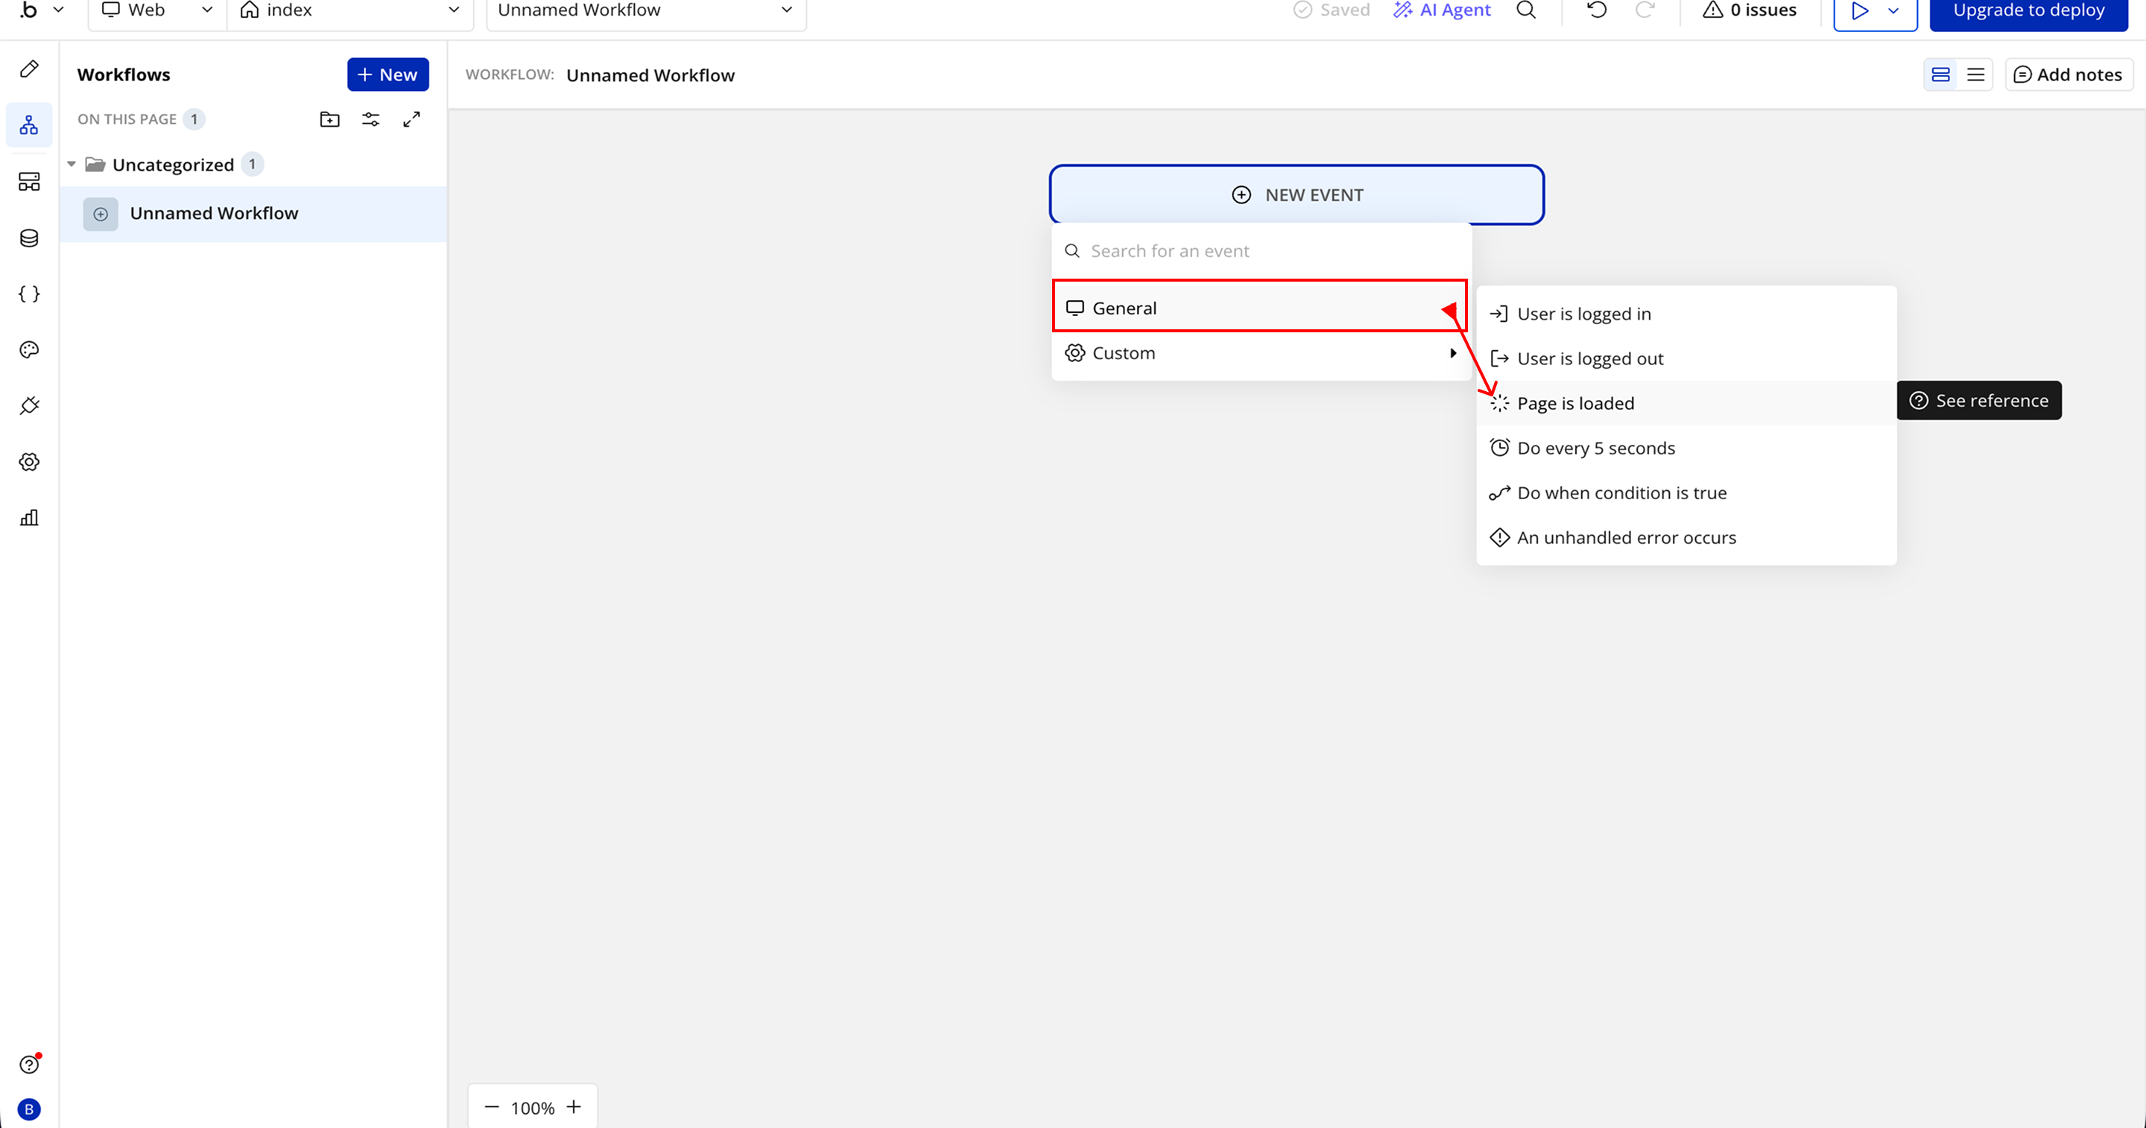Image resolution: width=2146 pixels, height=1128 pixels.
Task: Click the Add notes button
Action: tap(2068, 75)
